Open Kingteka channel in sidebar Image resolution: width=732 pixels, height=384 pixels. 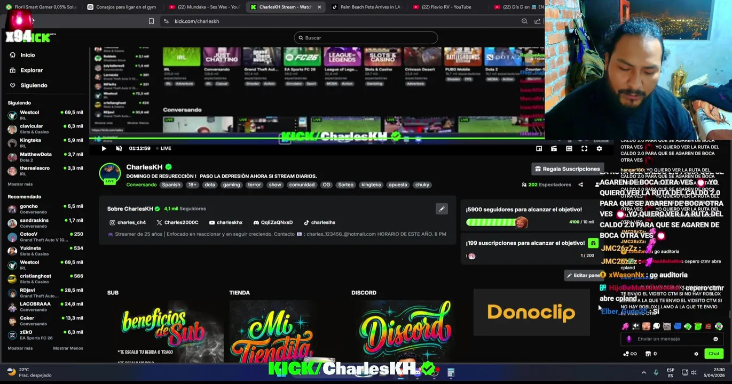click(45, 142)
